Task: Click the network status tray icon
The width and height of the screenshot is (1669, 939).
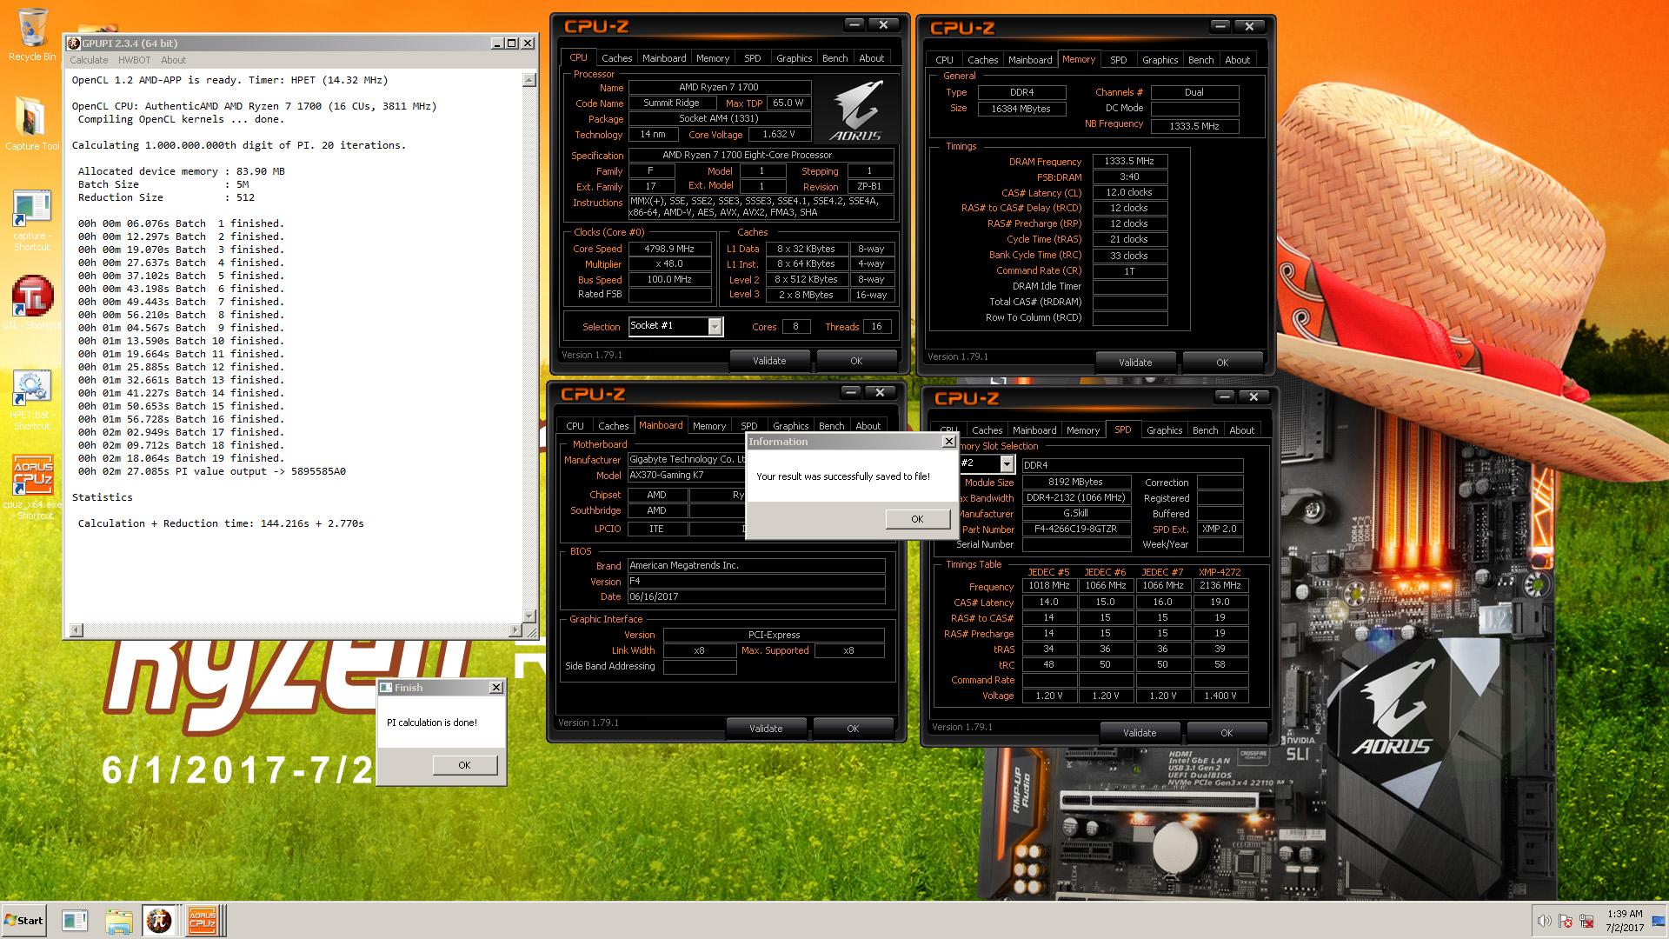Action: click(1587, 921)
